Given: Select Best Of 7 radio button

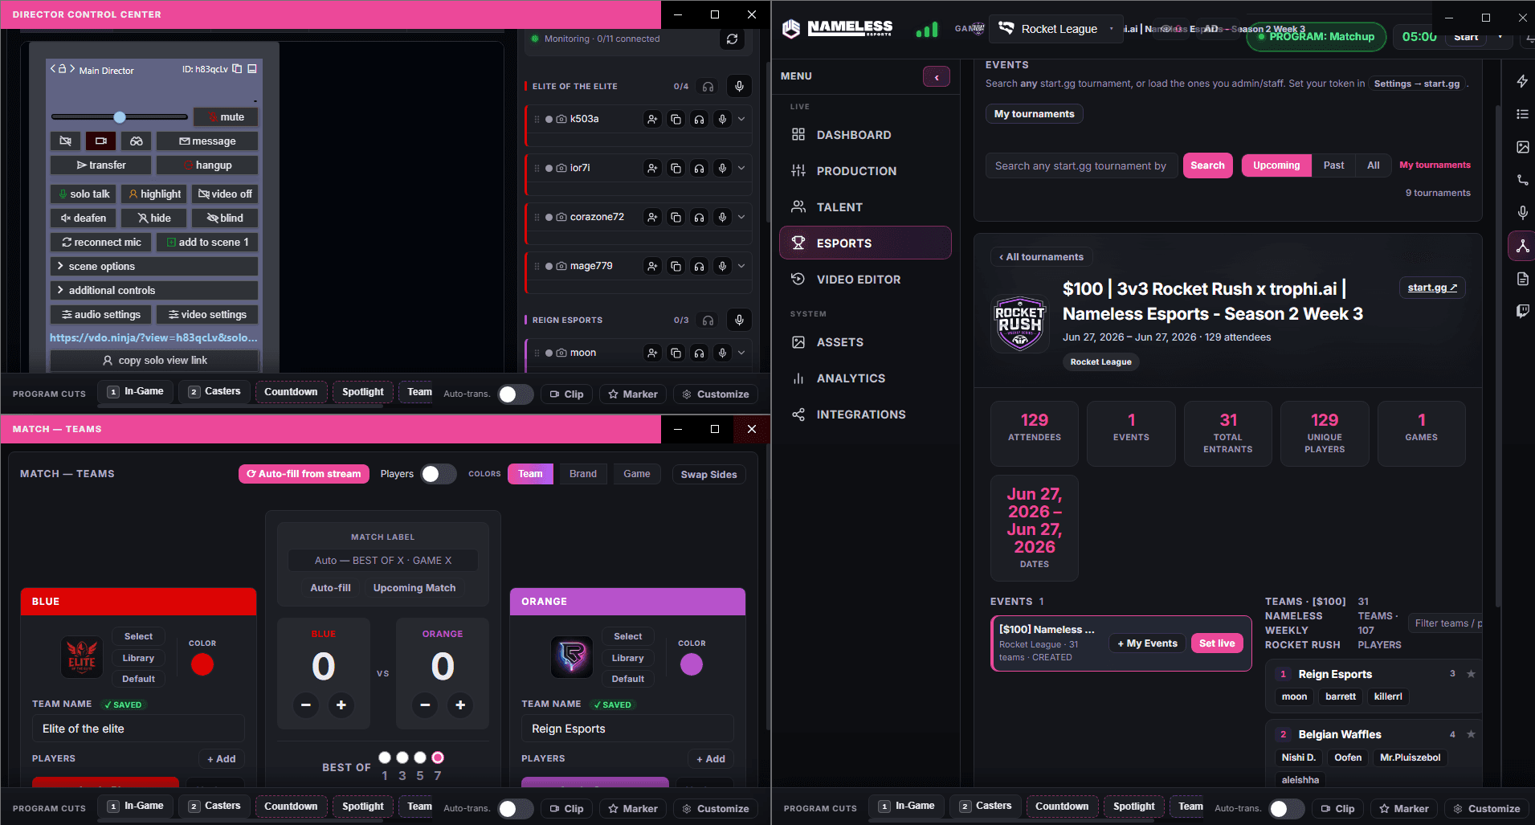Looking at the screenshot, I should (438, 758).
